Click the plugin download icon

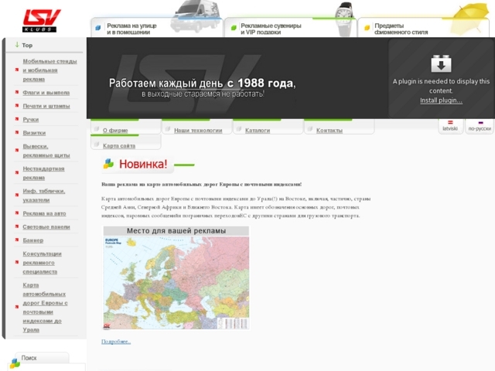click(441, 63)
